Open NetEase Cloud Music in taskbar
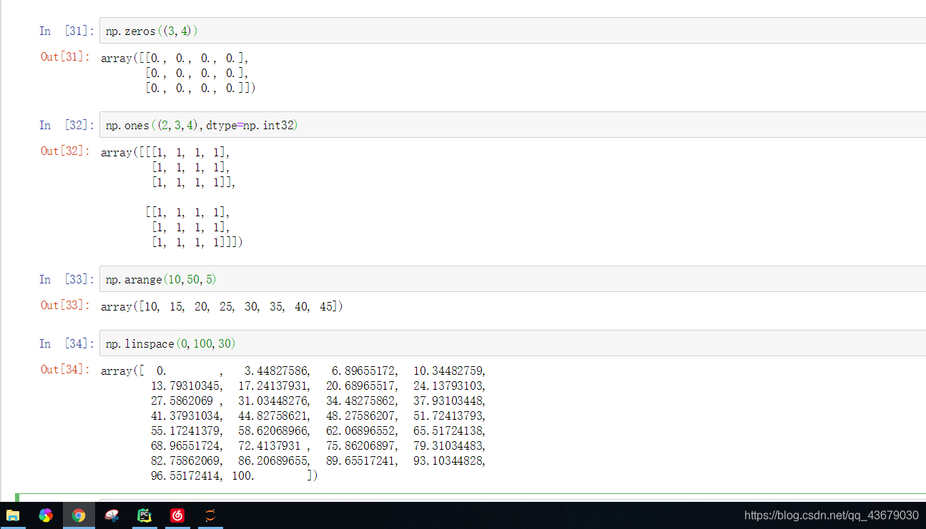Screen dimensions: 926x529 177,515
